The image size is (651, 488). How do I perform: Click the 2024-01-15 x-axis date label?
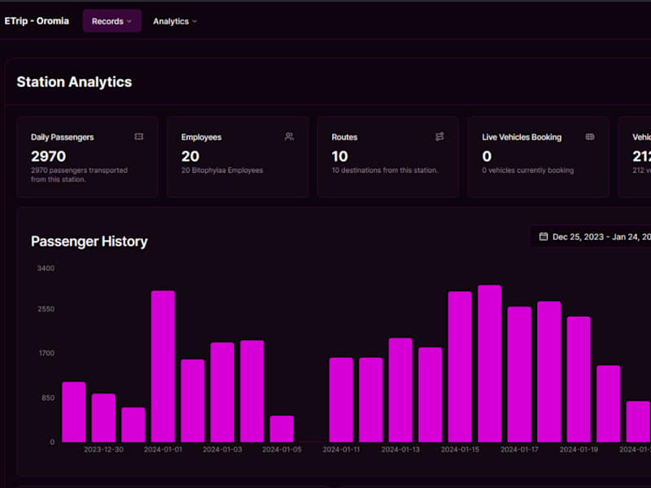pyautogui.click(x=460, y=450)
